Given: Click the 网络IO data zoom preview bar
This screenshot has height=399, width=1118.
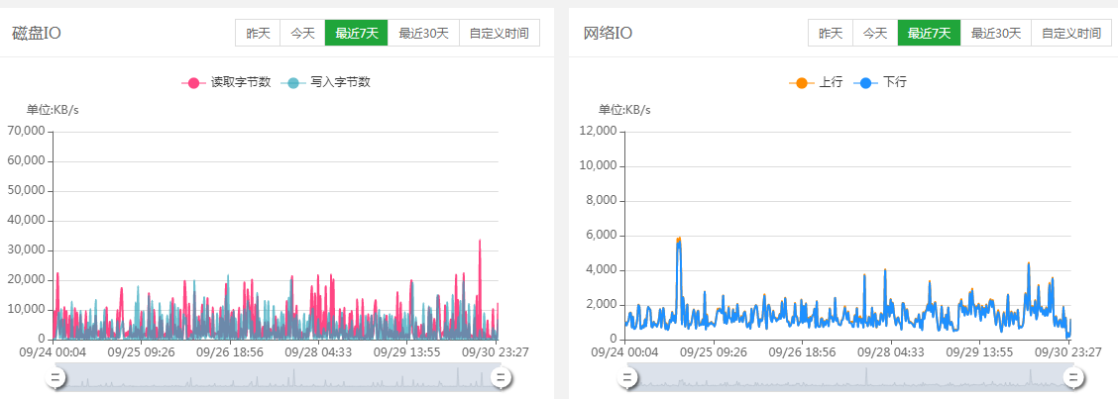Looking at the screenshot, I should click(x=850, y=376).
